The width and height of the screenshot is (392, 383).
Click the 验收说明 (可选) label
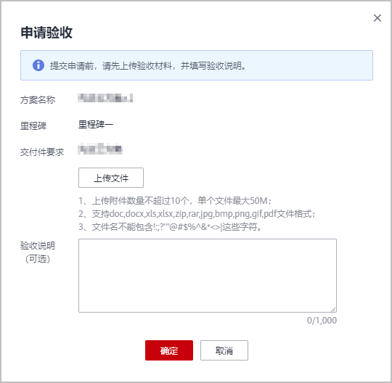(x=38, y=252)
